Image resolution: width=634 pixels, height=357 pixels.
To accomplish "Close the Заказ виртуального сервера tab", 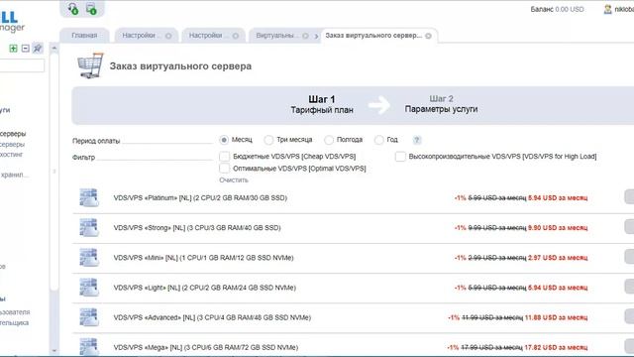I will [x=428, y=36].
